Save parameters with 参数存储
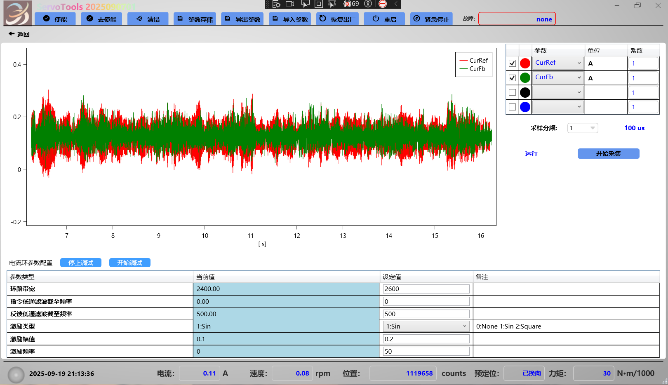This screenshot has width=668, height=385. tap(195, 19)
